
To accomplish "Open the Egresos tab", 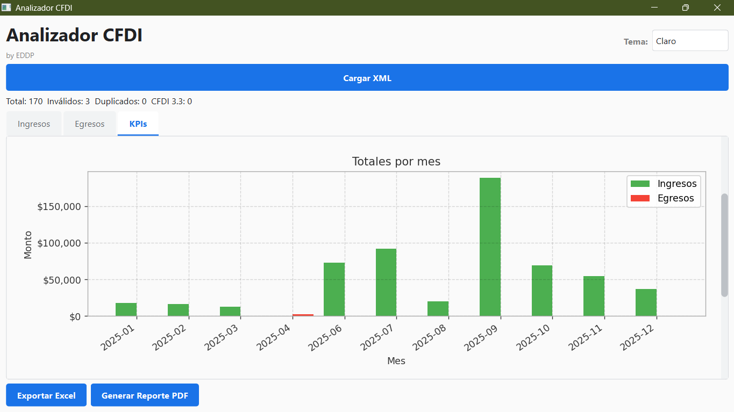I will [90, 124].
